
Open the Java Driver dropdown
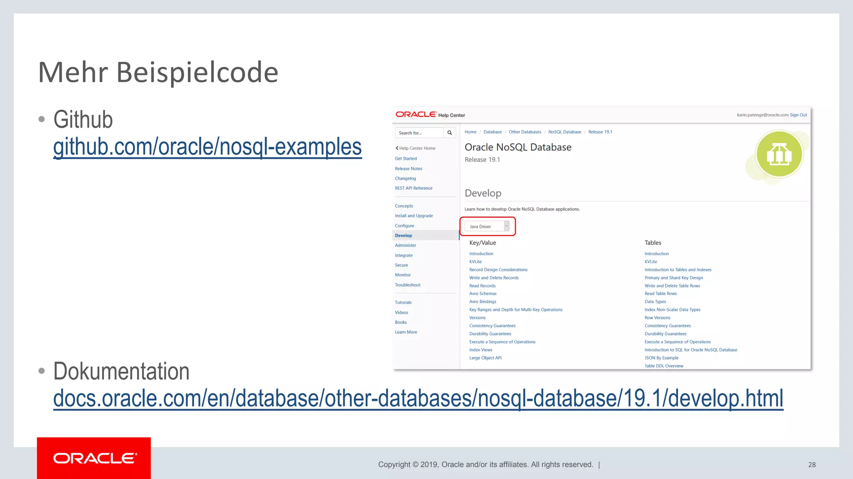pos(487,227)
